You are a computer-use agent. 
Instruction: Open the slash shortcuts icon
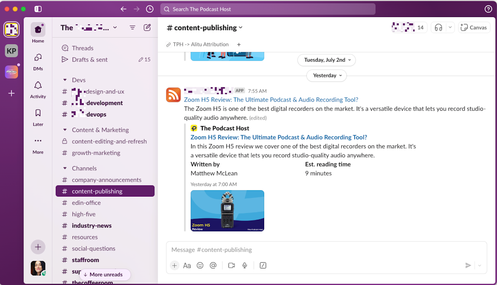tap(263, 265)
